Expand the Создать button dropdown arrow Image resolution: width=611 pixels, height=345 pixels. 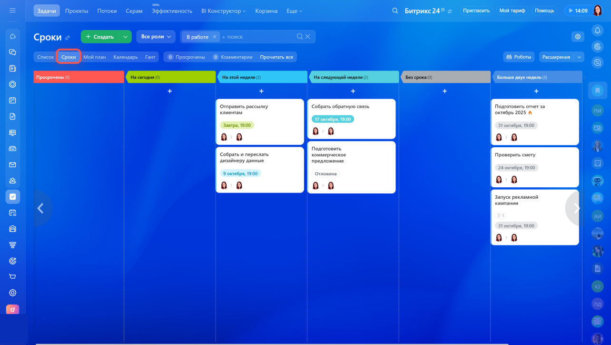point(125,37)
